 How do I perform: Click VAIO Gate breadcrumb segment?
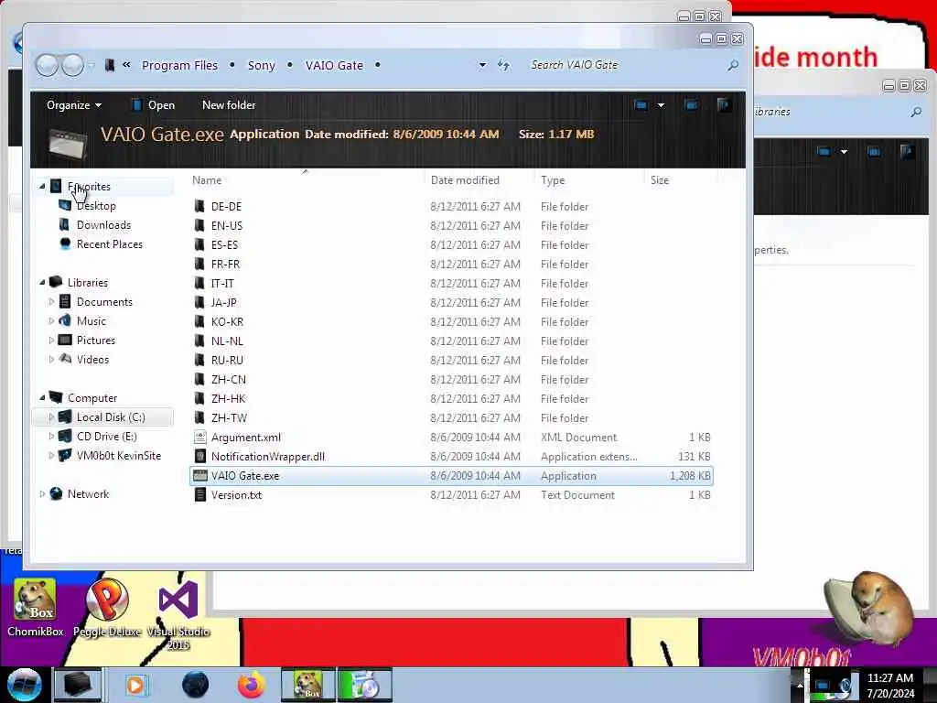[334, 65]
